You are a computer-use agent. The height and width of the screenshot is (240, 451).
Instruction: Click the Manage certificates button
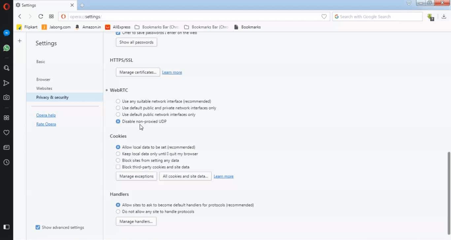coord(138,72)
